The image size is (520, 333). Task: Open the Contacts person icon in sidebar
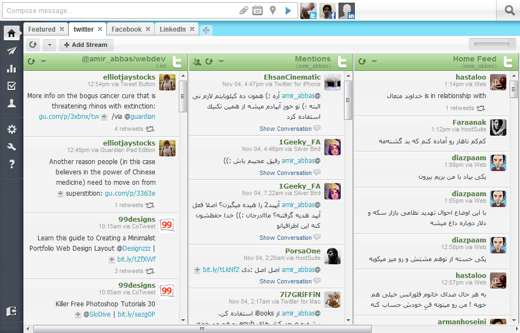[x=11, y=104]
